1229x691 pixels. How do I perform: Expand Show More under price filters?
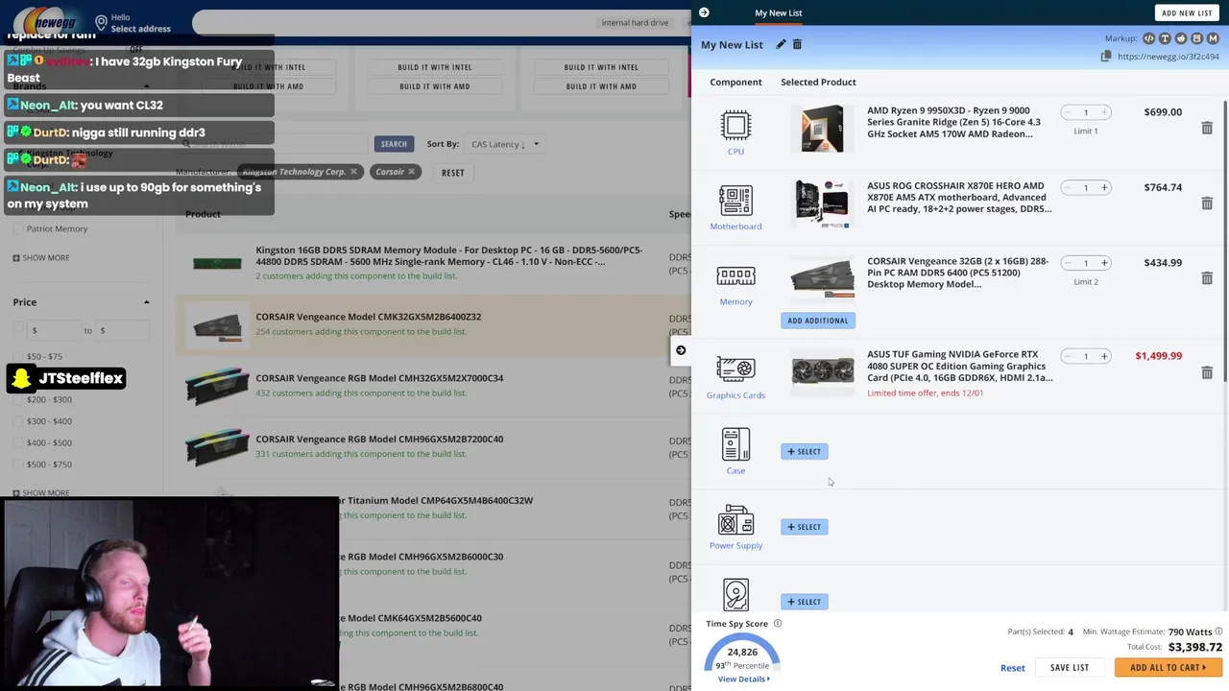click(x=41, y=492)
